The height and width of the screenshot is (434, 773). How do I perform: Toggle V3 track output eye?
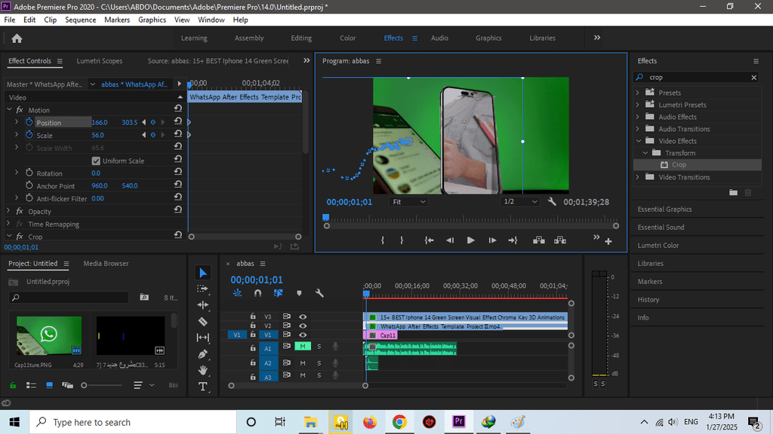click(303, 317)
